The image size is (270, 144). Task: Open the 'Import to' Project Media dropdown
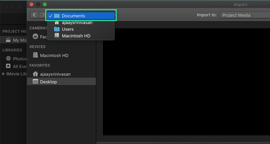point(245,15)
